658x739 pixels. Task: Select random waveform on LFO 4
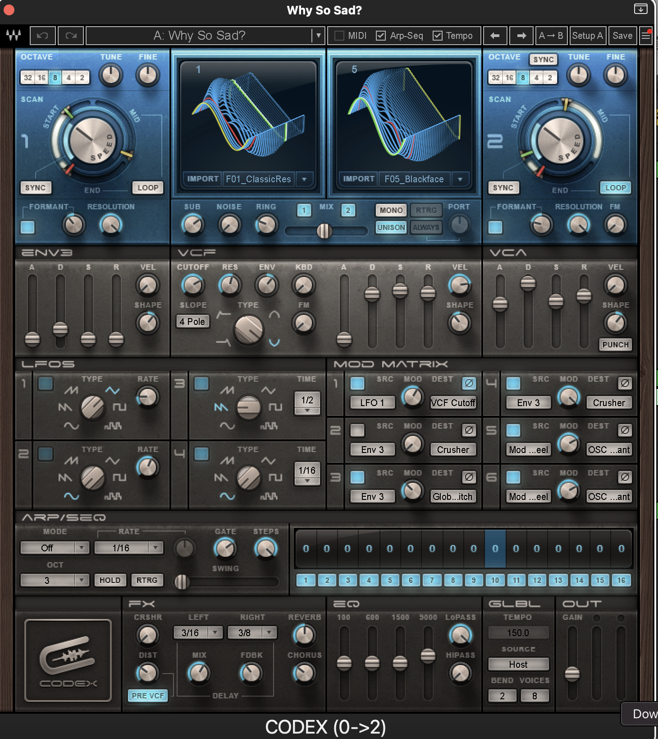pos(269,496)
